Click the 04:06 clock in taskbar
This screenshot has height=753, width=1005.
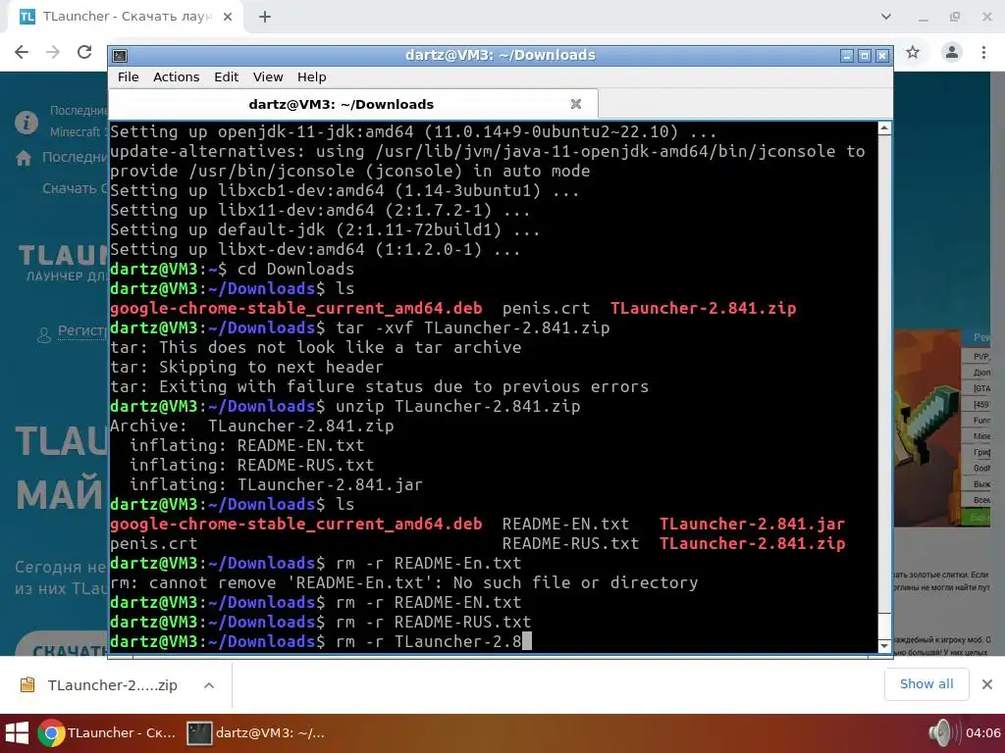982,733
